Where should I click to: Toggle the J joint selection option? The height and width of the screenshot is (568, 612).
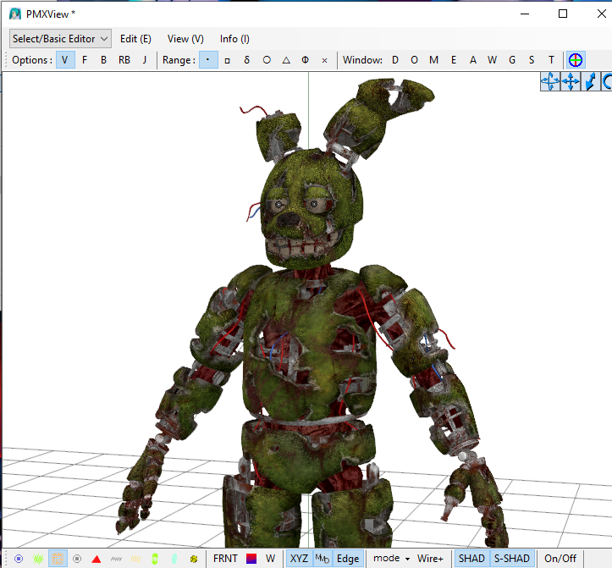(145, 60)
